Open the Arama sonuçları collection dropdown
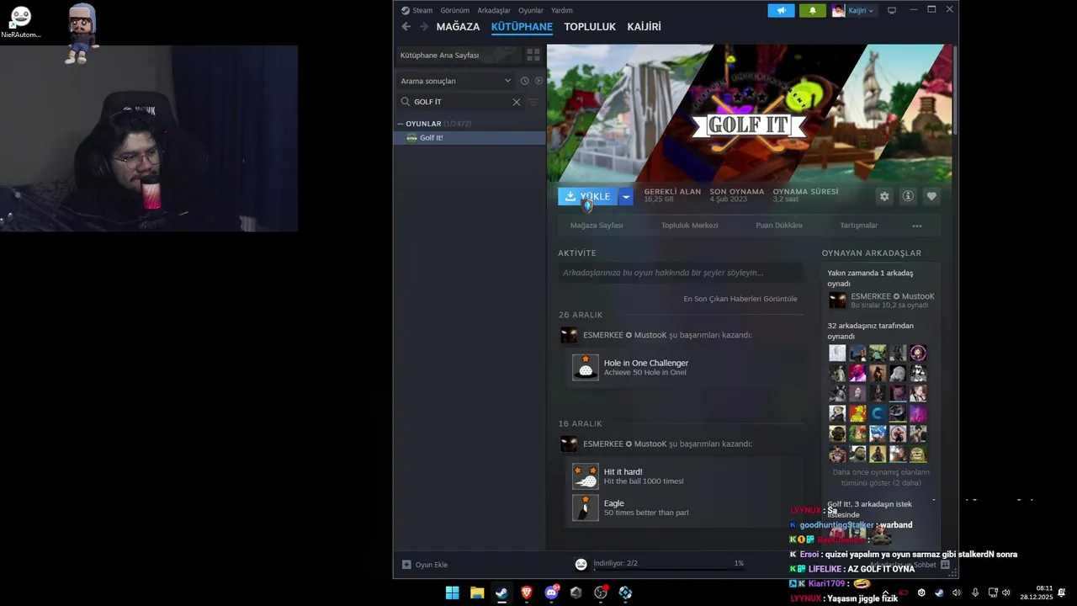This screenshot has height=606, width=1077. pyautogui.click(x=456, y=81)
